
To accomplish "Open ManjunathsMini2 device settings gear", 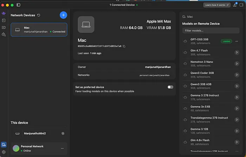I will 63,133.
